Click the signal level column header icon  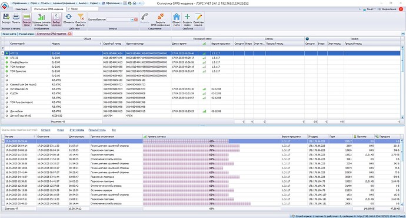point(204,44)
